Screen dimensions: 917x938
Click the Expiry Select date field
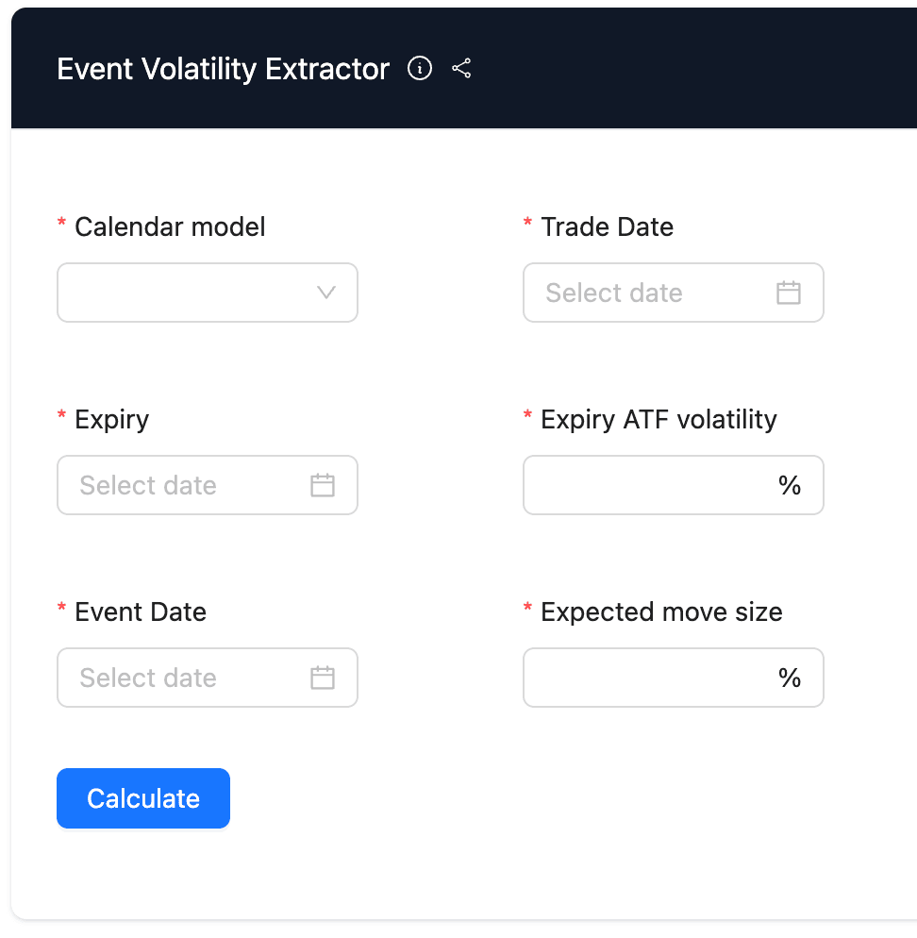(179, 485)
